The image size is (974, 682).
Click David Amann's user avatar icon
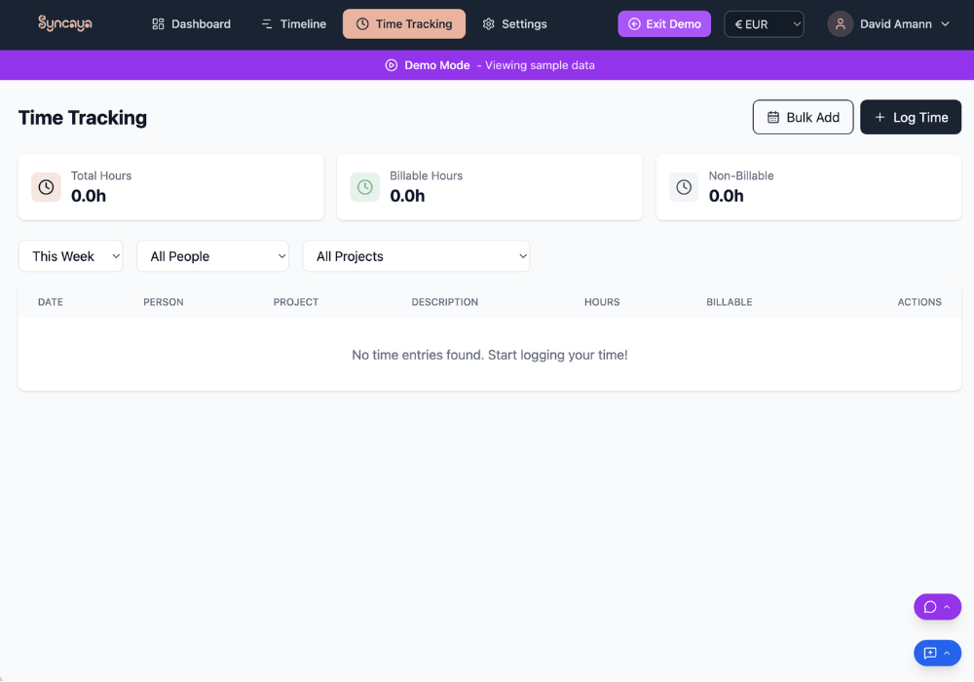(841, 24)
